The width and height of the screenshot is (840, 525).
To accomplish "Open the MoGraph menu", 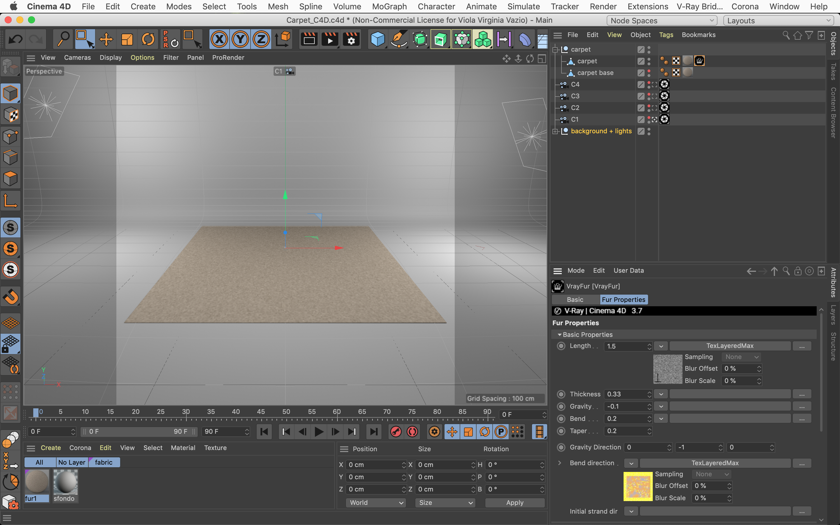I will click(389, 7).
